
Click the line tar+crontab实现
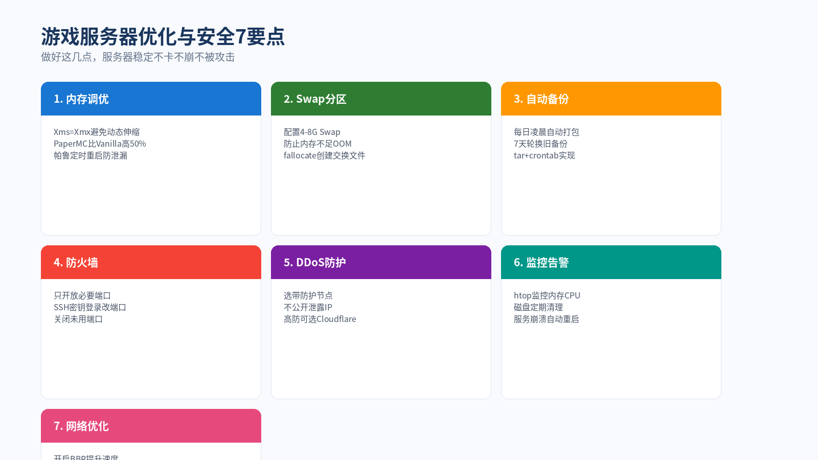point(544,155)
